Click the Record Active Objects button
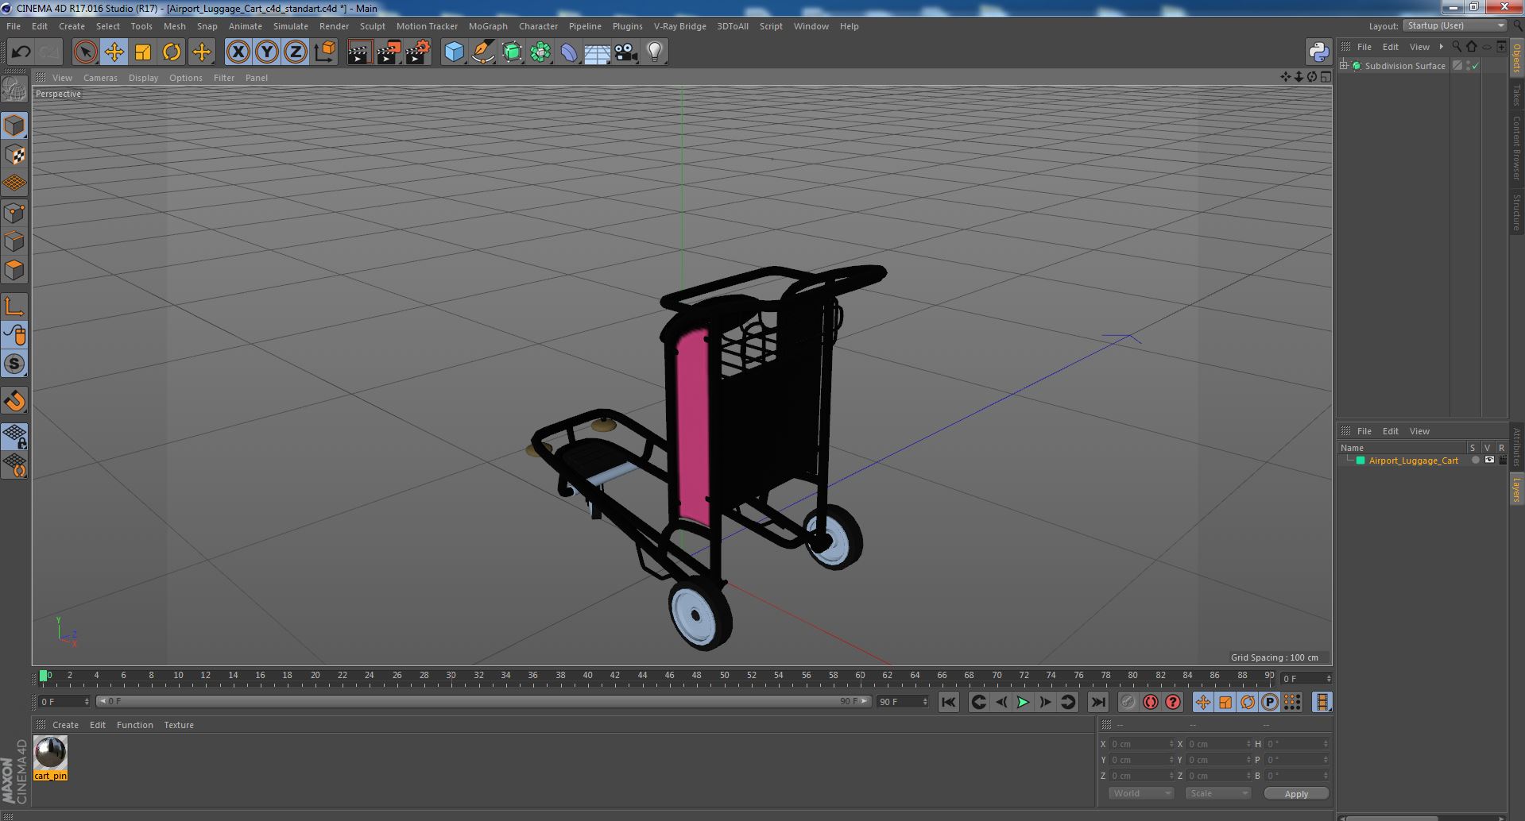Screen dimensions: 1525x821 [1128, 702]
